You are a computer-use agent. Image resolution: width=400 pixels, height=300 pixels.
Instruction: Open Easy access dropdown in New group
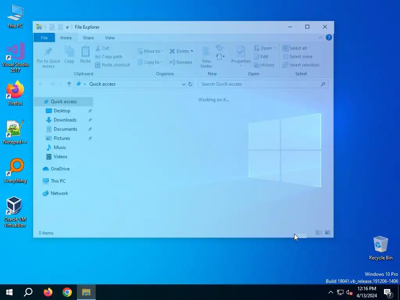click(220, 56)
